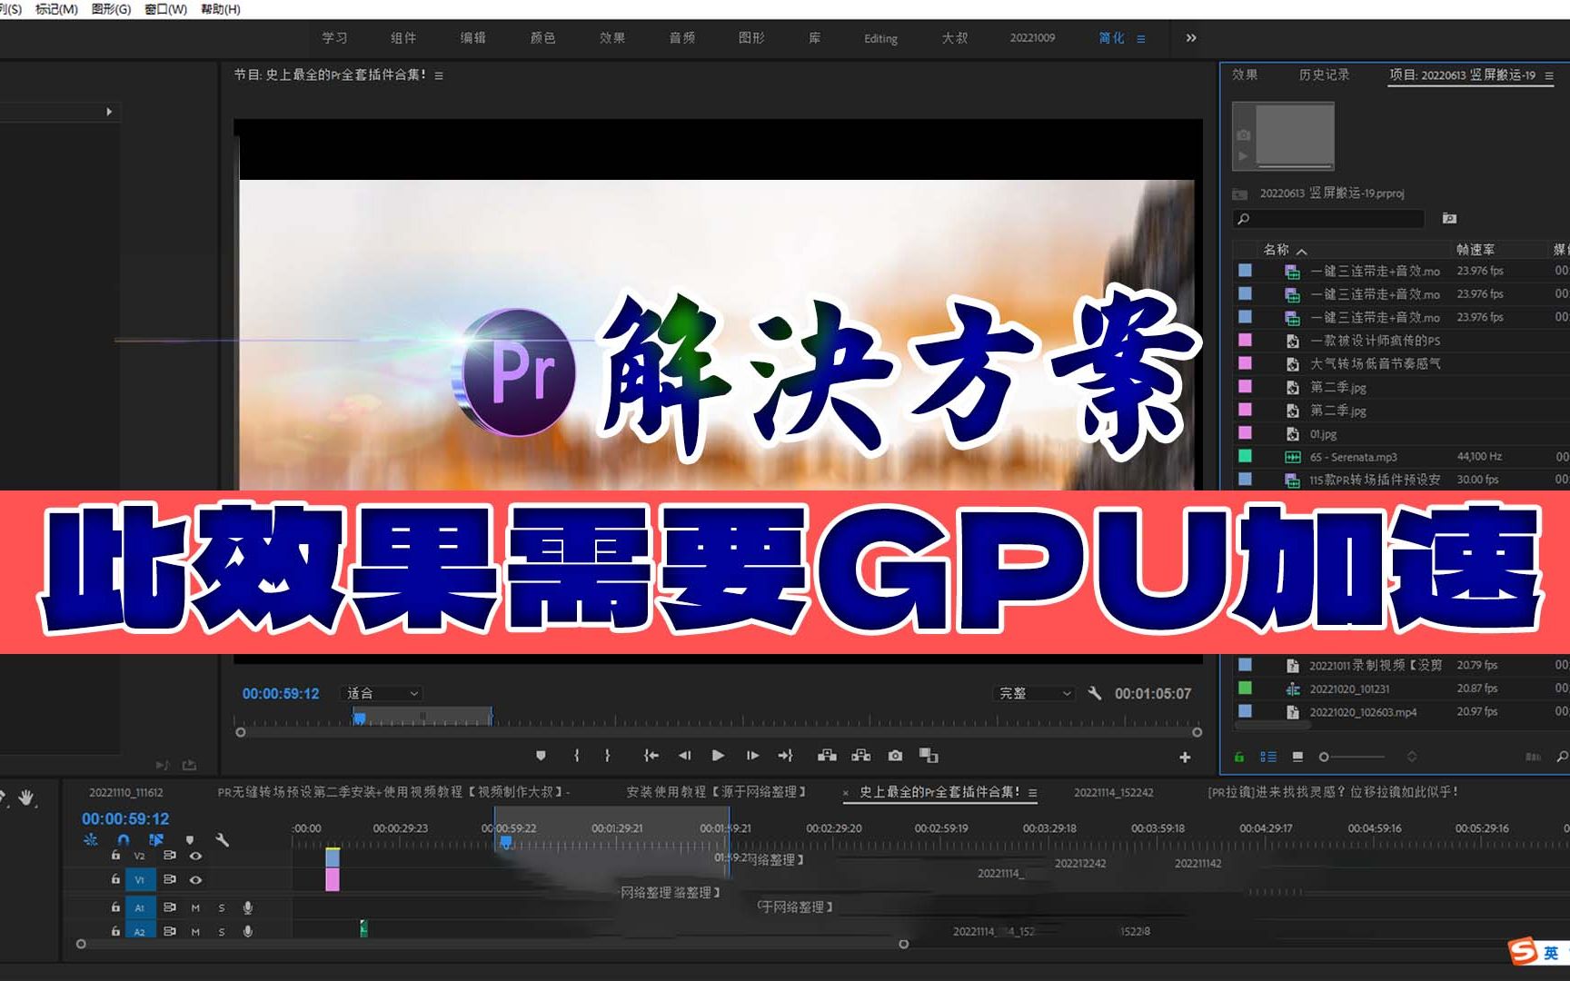Step back one frame

coord(684,756)
